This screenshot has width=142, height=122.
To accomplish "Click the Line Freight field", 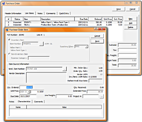I will [x=64, y=96].
